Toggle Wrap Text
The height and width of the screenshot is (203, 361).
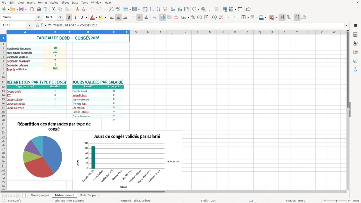[x=155, y=17]
